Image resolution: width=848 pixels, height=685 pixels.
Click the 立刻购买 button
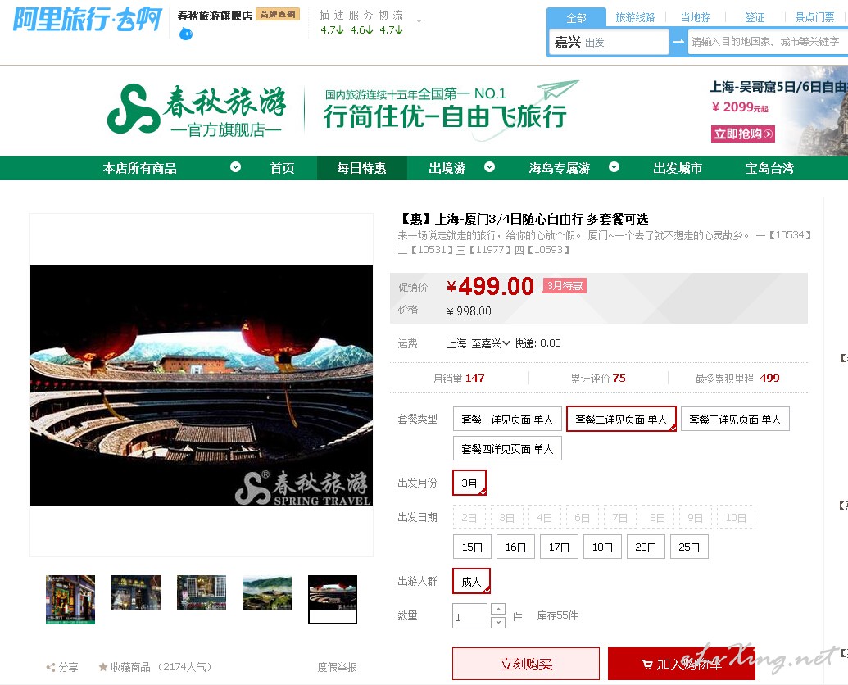526,664
